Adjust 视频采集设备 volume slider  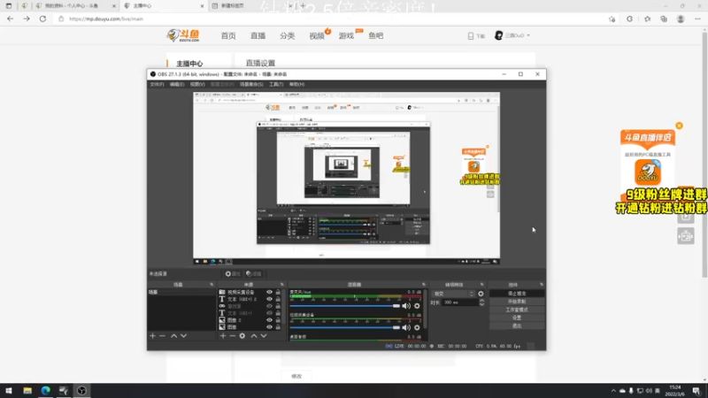(x=345, y=327)
